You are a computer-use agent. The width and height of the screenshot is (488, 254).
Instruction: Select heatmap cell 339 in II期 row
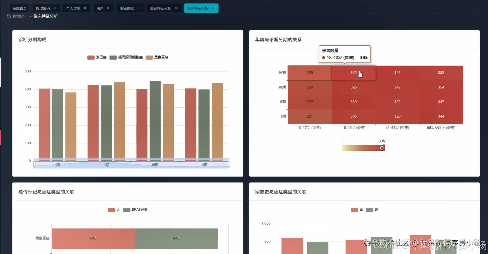pos(354,102)
